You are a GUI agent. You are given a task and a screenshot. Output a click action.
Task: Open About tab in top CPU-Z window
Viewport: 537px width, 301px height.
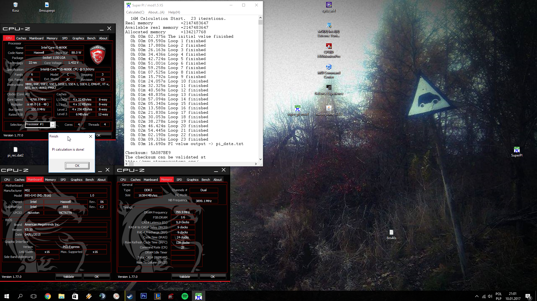click(103, 38)
